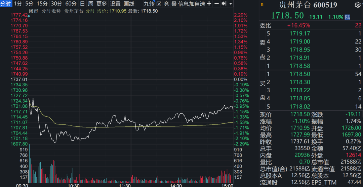
Task: Select sell level 4 price 1719.00
Action: [300, 42]
